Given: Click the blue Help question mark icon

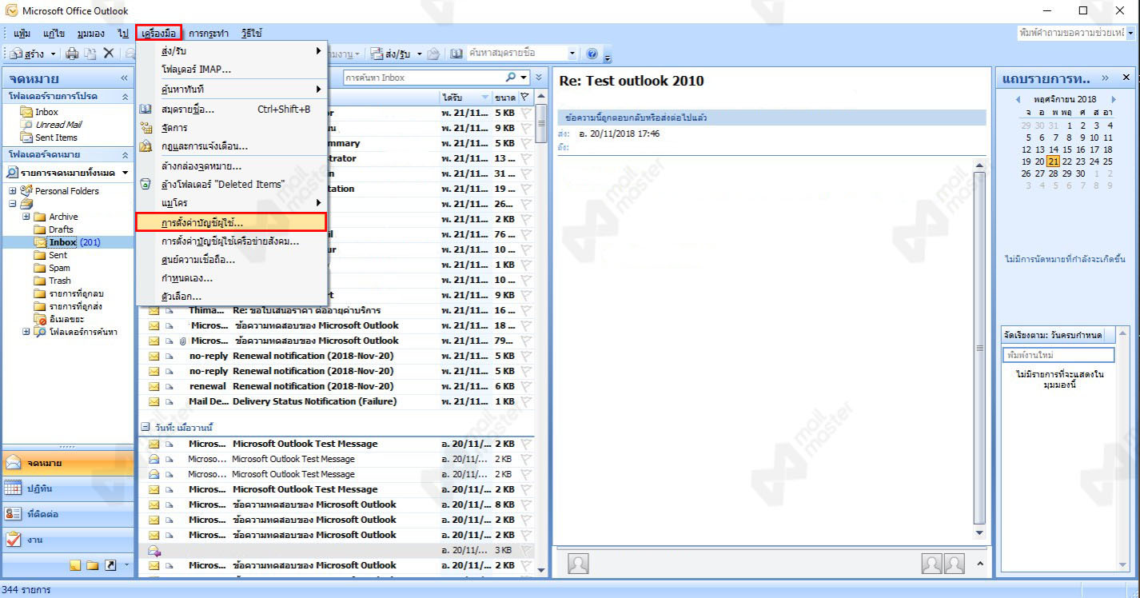Looking at the screenshot, I should (x=592, y=54).
